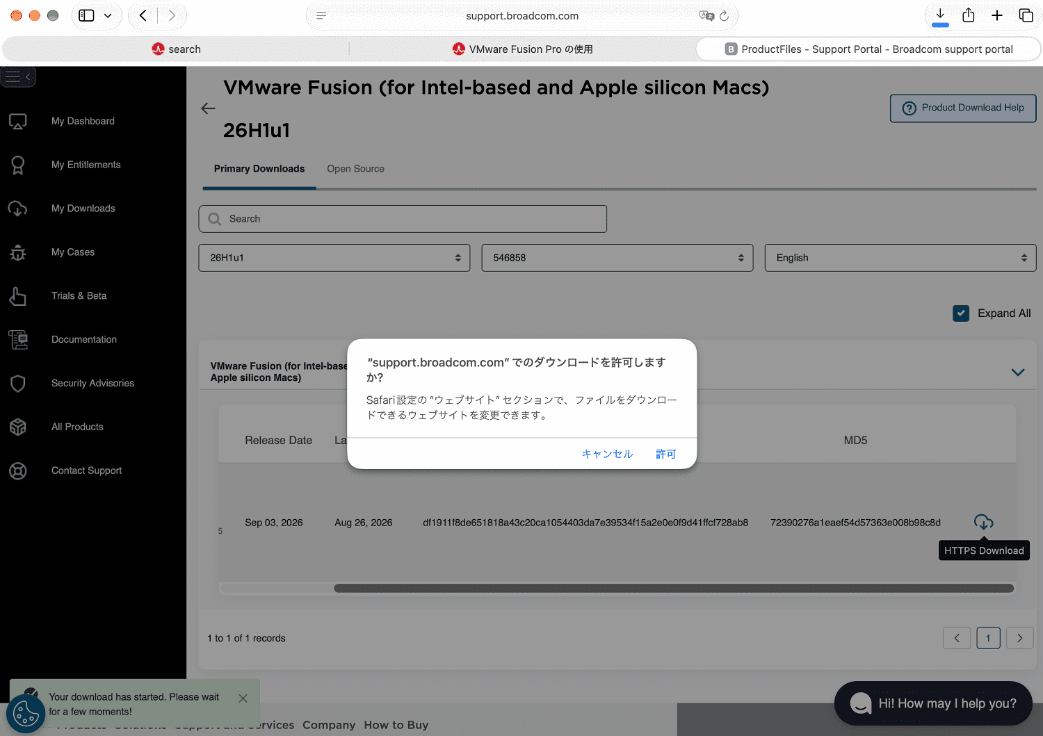Click the translate icon in the address bar
The image size is (1043, 736).
pyautogui.click(x=706, y=16)
